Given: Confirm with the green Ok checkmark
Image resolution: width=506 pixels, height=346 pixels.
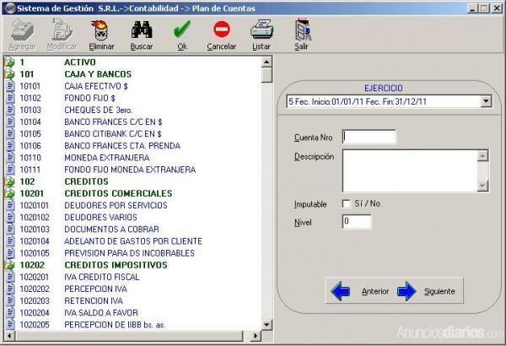Looking at the screenshot, I should [182, 31].
